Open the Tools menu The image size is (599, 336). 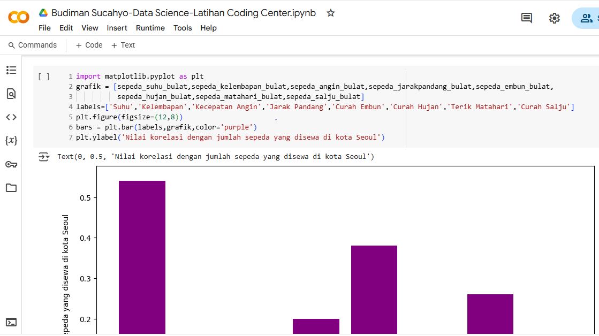tap(183, 28)
